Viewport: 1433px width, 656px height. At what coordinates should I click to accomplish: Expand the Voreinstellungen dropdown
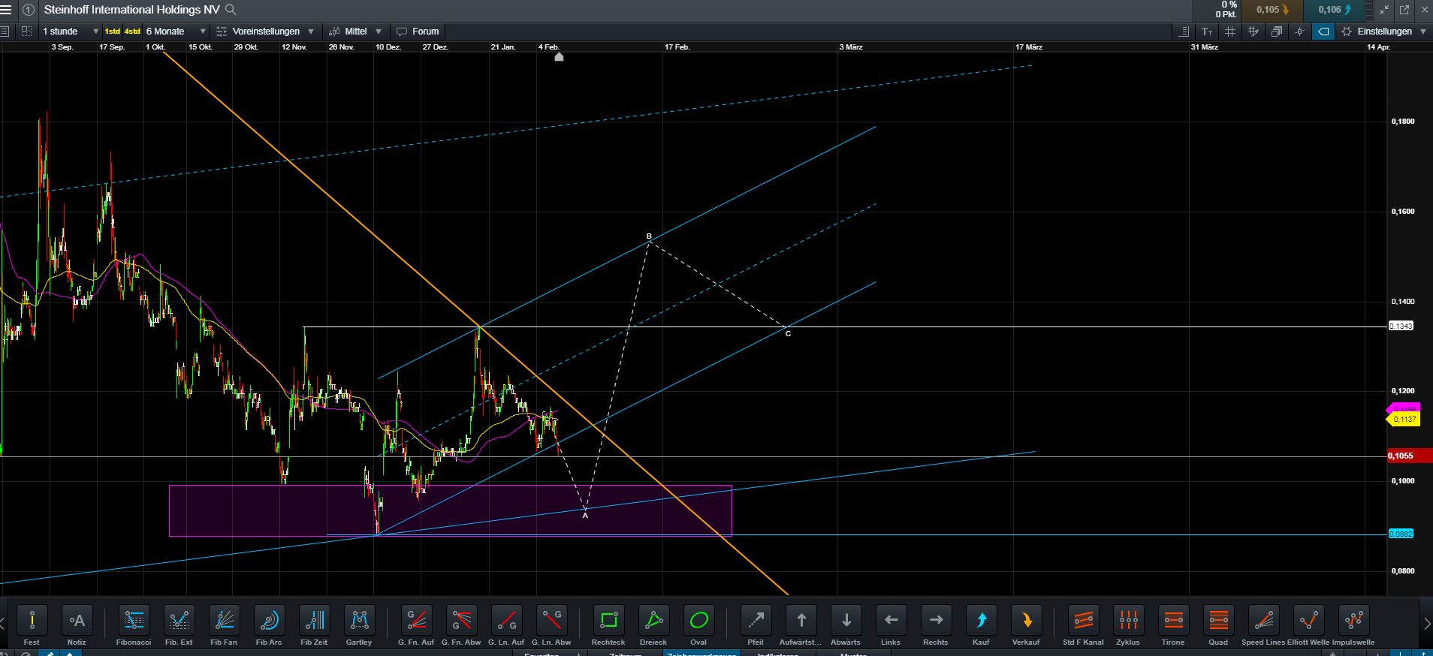[265, 32]
